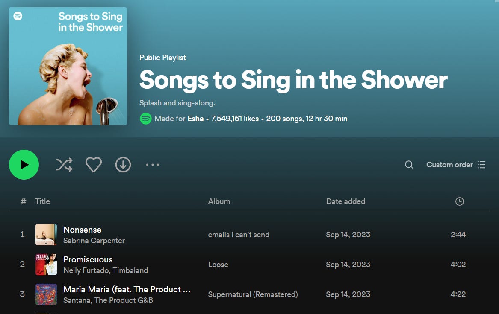Screen dimensions: 499x314
Task: Open the Custom order sorting dropdown
Action: tap(449, 165)
